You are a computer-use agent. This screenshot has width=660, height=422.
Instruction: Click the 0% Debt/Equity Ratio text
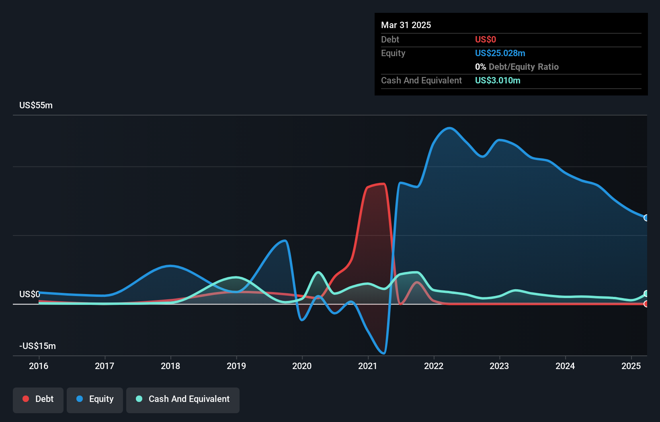[517, 67]
